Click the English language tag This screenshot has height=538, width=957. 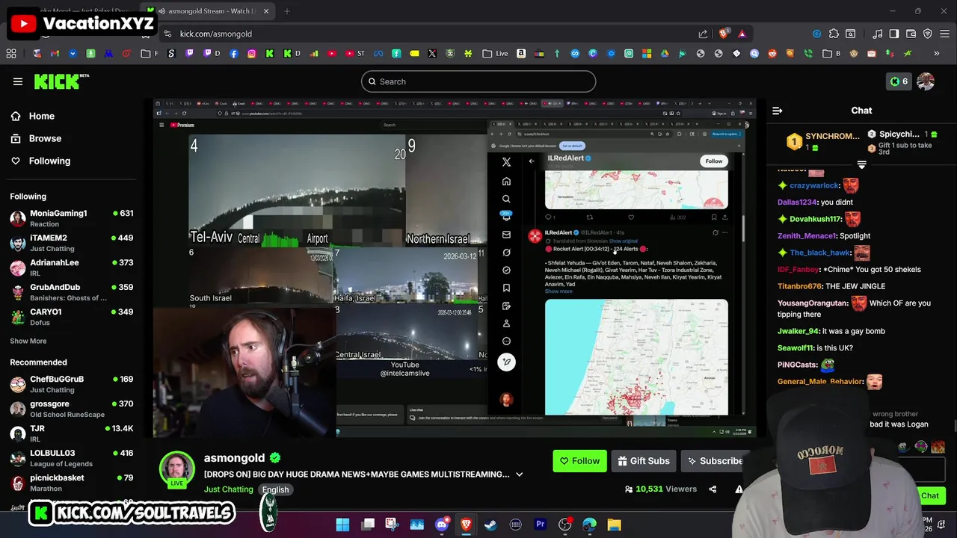tap(275, 489)
